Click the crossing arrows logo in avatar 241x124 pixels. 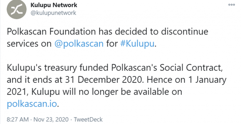17,9
